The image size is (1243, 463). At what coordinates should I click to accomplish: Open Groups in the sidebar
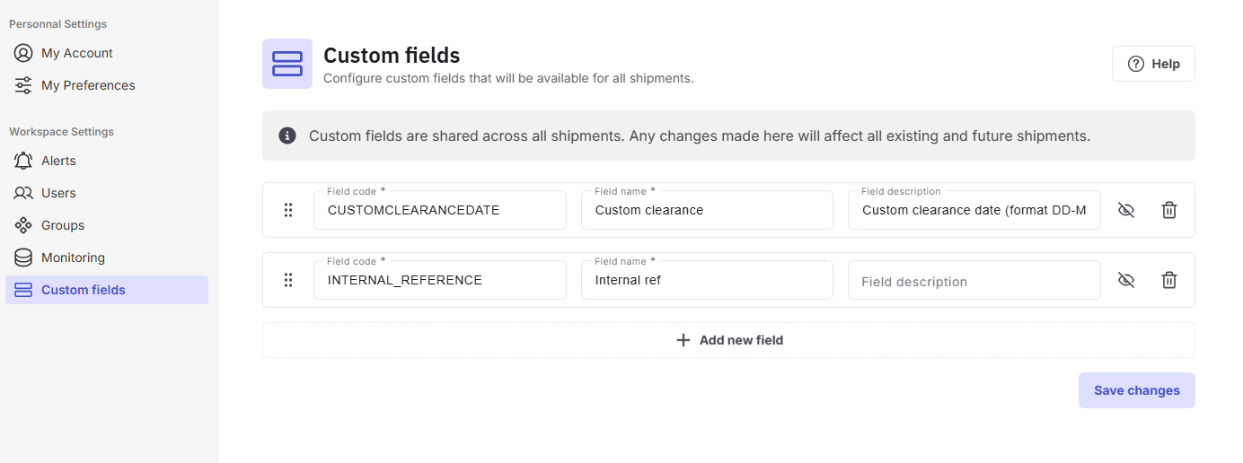(x=62, y=225)
